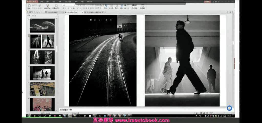Select slide 29 yellow stairs thumbnail
The width and height of the screenshot is (262, 123).
[42, 89]
